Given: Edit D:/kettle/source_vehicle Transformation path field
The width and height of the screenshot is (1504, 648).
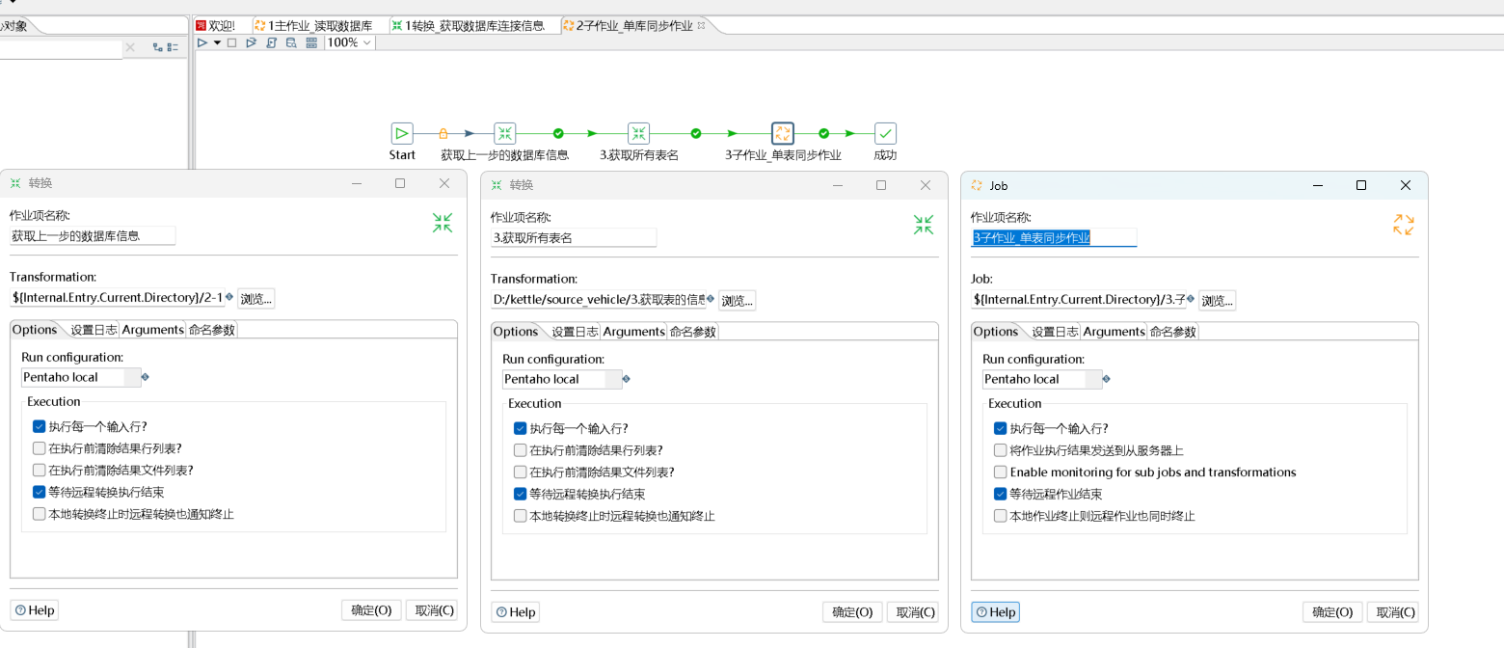Looking at the screenshot, I should click(598, 300).
